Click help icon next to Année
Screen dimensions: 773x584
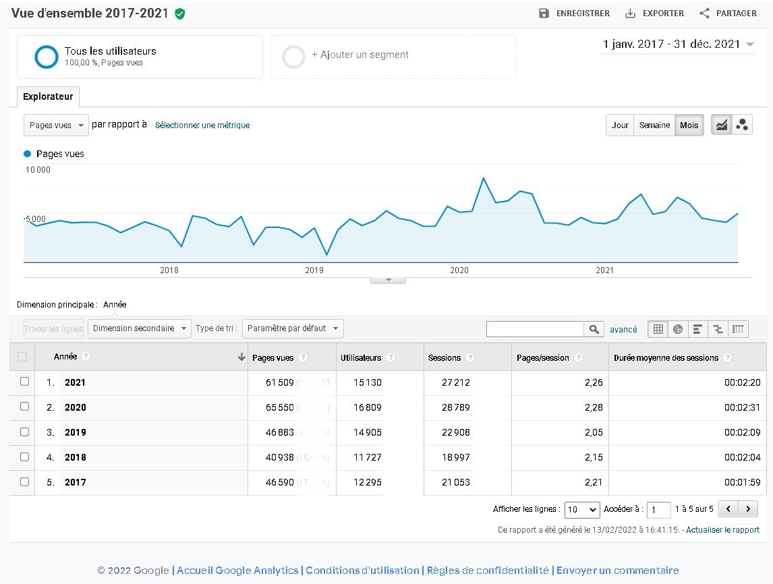point(86,356)
